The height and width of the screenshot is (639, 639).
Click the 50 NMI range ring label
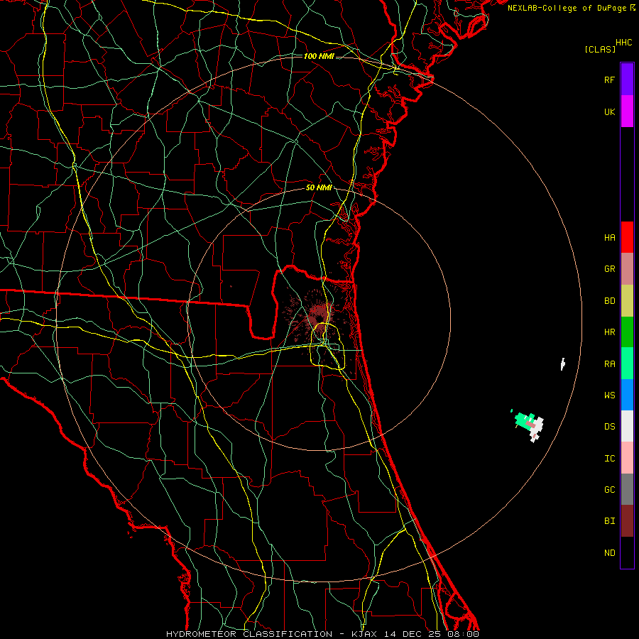[319, 187]
